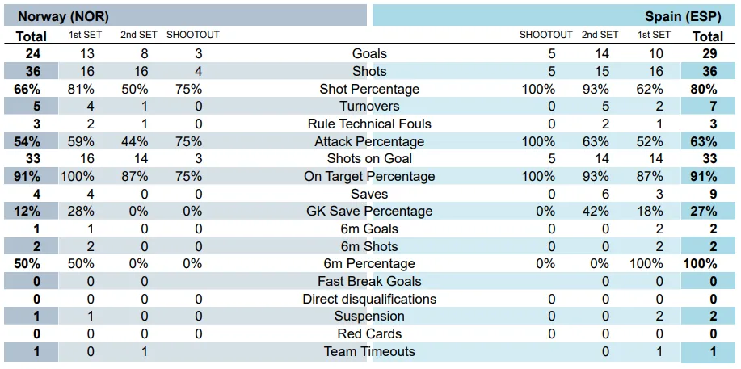Click Norway's total goals value 24
Screen dimensions: 741x369
33,54
